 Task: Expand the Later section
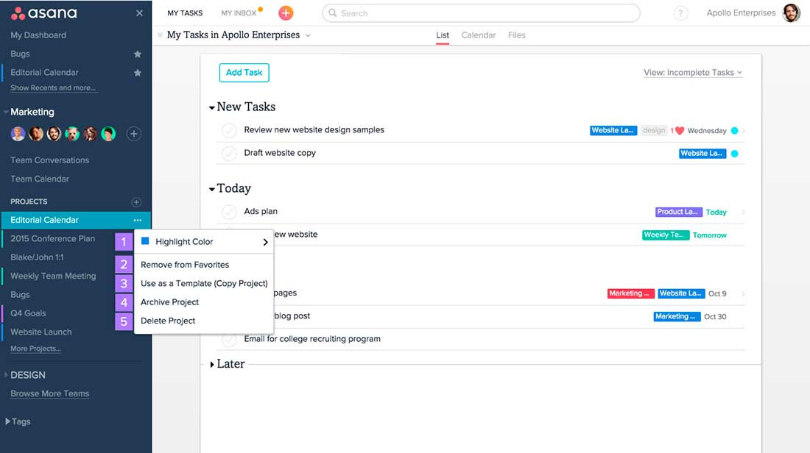(x=213, y=365)
